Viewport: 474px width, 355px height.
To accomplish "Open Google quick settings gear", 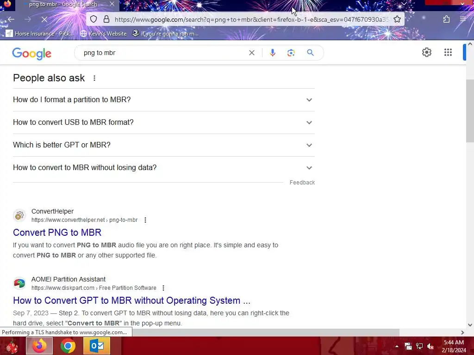I will point(426,52).
